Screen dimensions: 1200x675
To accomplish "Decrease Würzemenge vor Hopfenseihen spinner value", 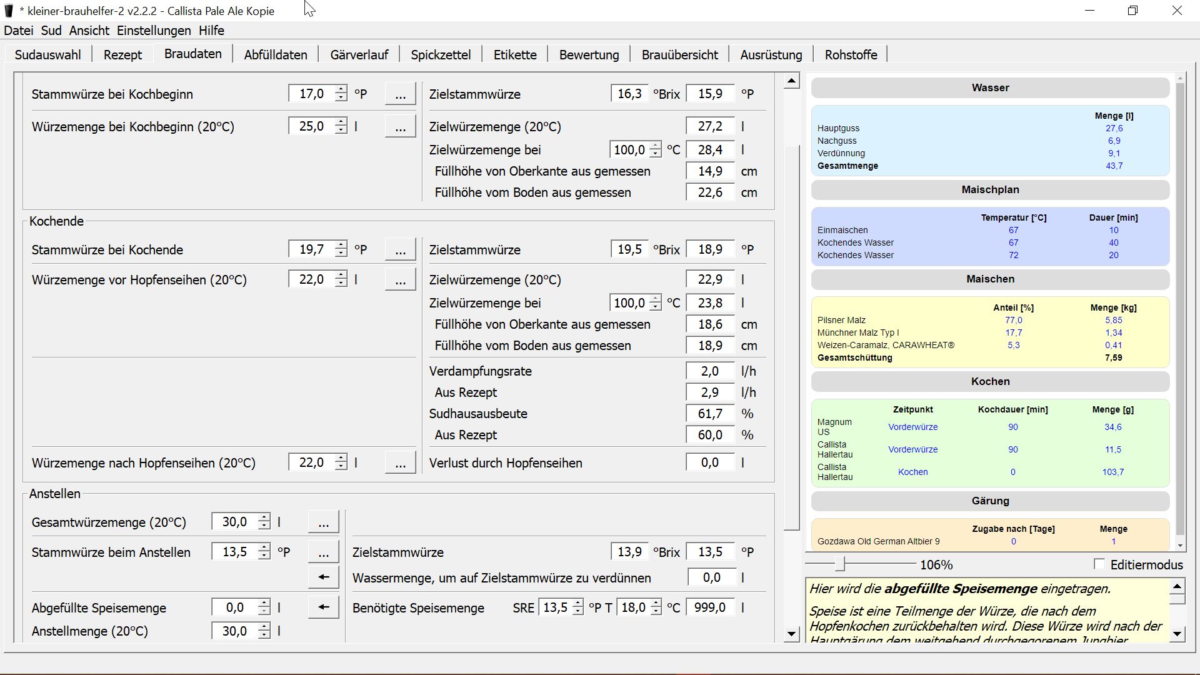I will (x=341, y=284).
